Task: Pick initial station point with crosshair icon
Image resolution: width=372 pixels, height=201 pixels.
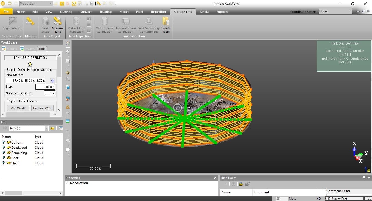Action: pos(53,81)
